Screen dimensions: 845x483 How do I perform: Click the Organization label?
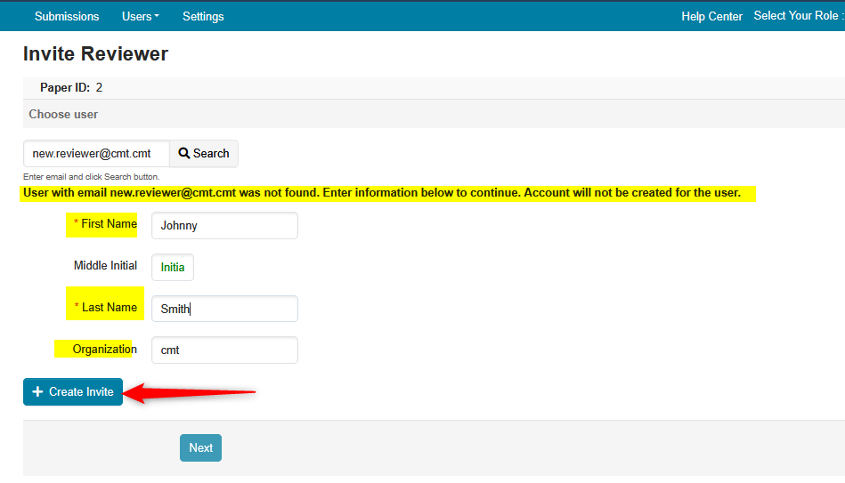104,349
